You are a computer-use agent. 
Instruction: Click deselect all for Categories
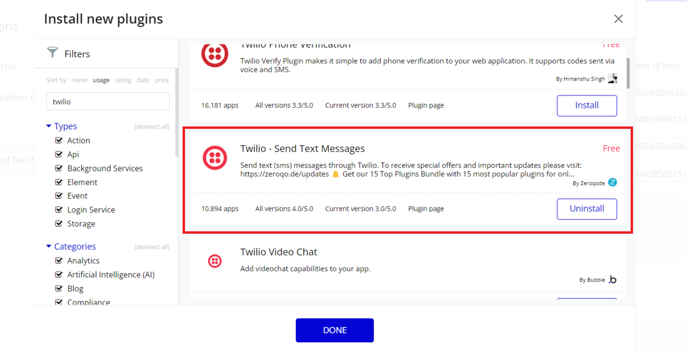152,247
